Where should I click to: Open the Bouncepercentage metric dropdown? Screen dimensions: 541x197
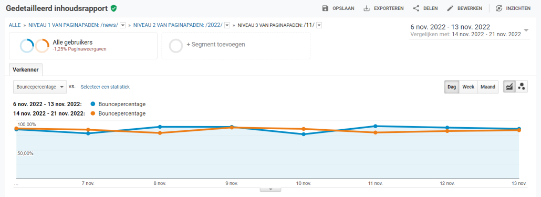(x=40, y=87)
